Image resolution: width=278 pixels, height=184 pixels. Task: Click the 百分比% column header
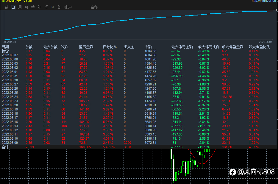pyautogui.click(x=110, y=47)
